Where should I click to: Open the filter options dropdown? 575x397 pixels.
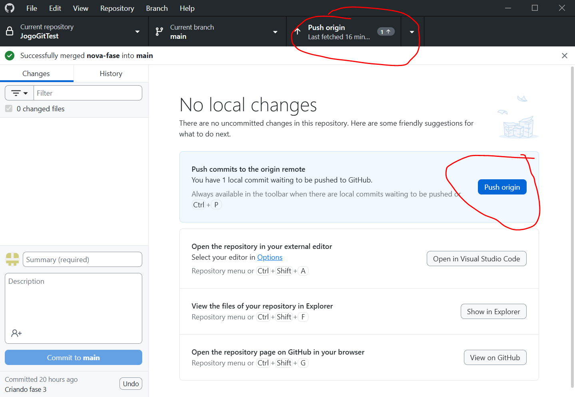[19, 93]
